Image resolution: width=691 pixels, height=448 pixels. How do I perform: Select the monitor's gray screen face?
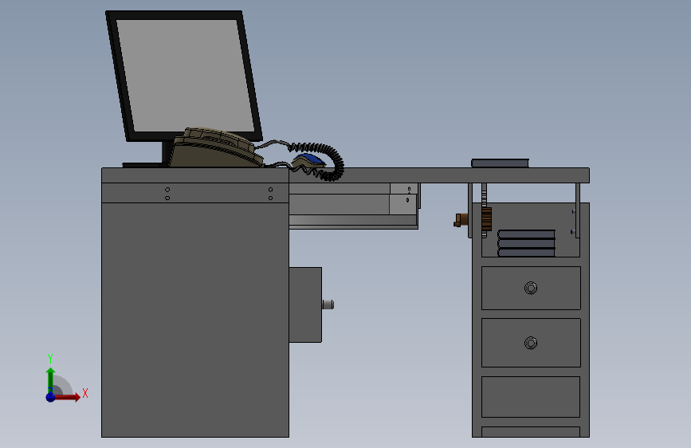click(186, 76)
